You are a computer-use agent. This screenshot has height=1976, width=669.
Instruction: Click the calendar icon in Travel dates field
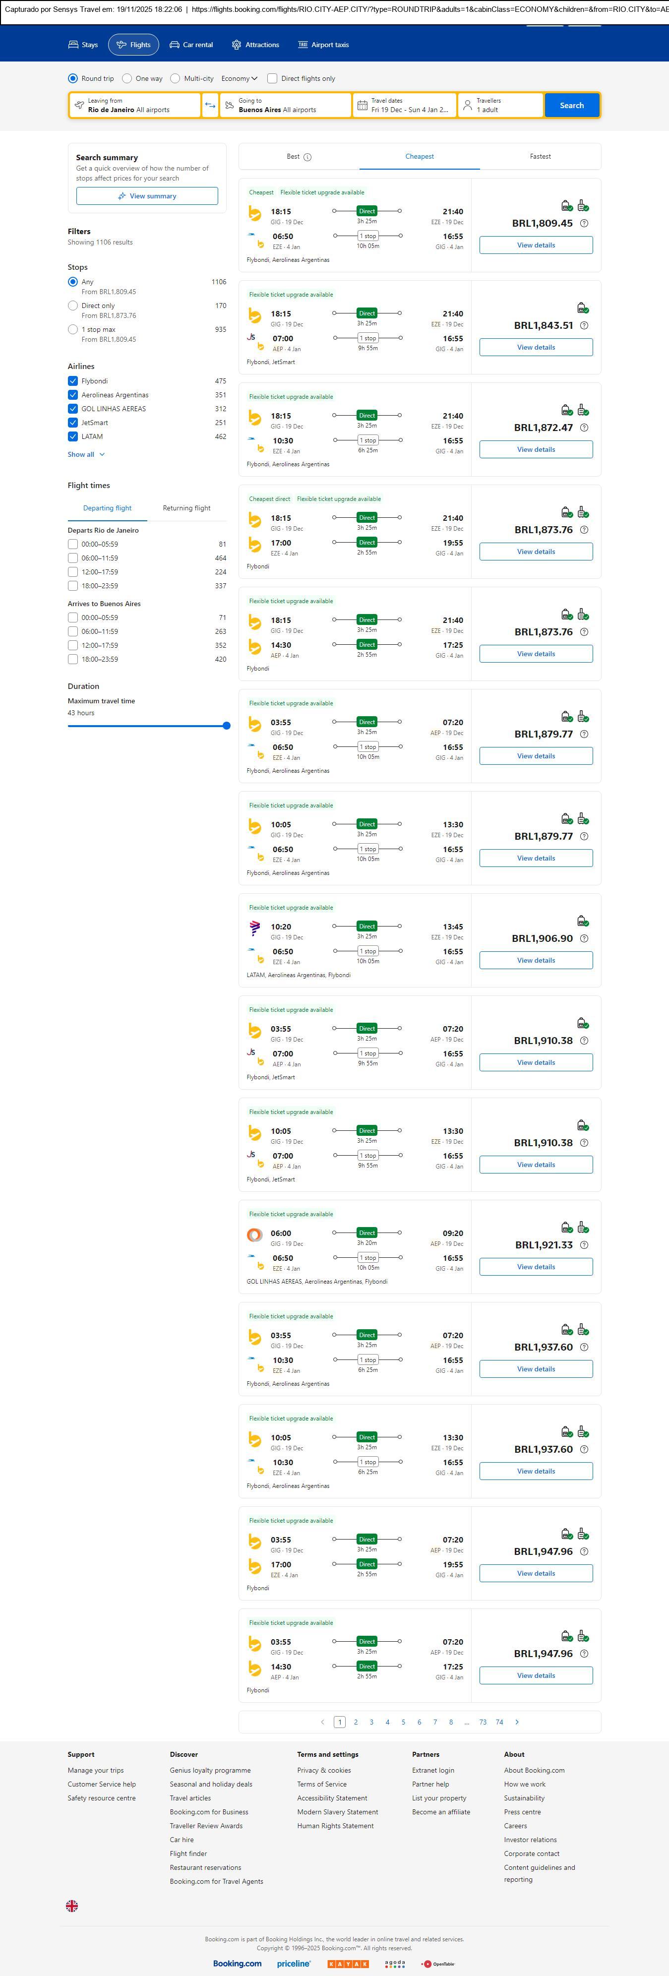(x=362, y=105)
